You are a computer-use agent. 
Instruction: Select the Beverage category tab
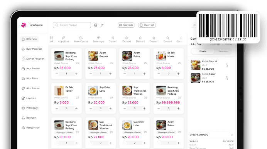(x=98, y=39)
